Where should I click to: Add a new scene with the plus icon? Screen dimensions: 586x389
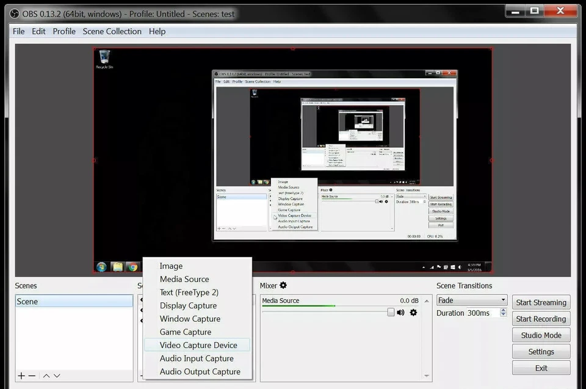pyautogui.click(x=21, y=376)
